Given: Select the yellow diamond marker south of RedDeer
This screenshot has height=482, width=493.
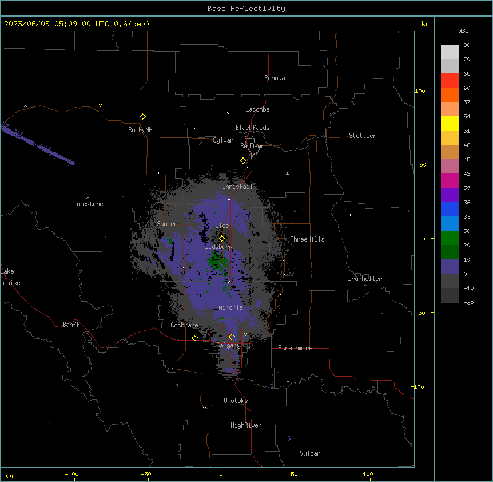Looking at the screenshot, I should click(243, 161).
